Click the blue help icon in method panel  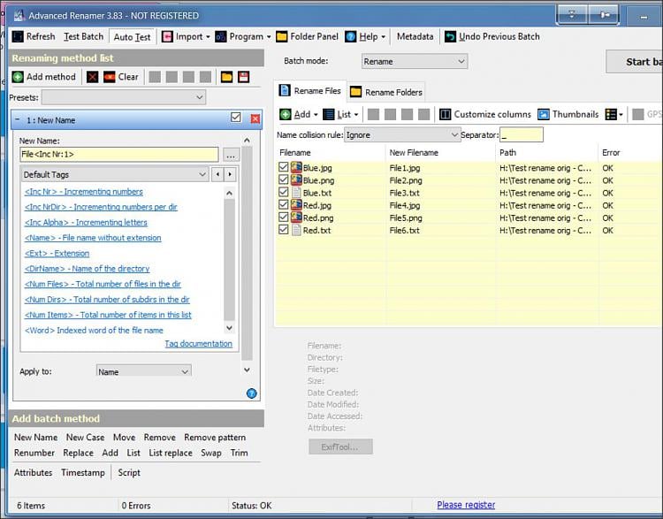pyautogui.click(x=252, y=393)
